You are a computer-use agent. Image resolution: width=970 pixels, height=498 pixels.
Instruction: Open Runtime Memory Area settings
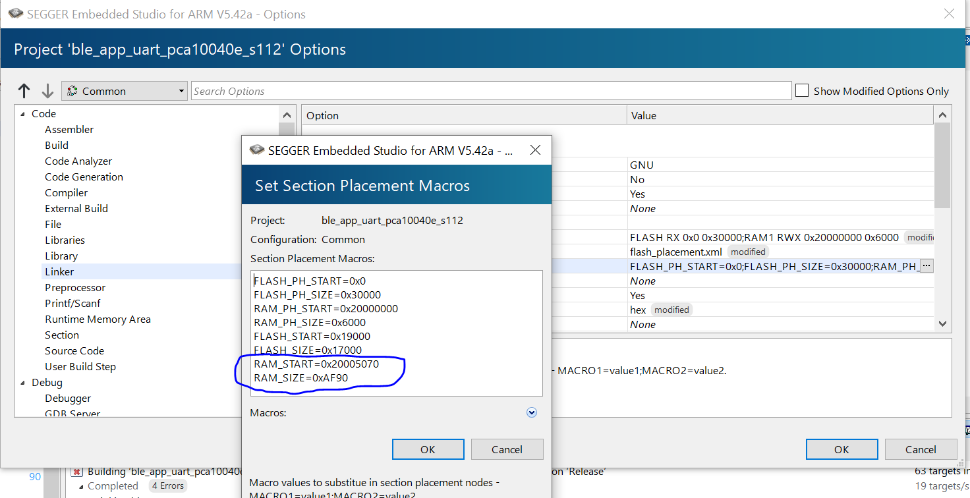[x=98, y=319]
